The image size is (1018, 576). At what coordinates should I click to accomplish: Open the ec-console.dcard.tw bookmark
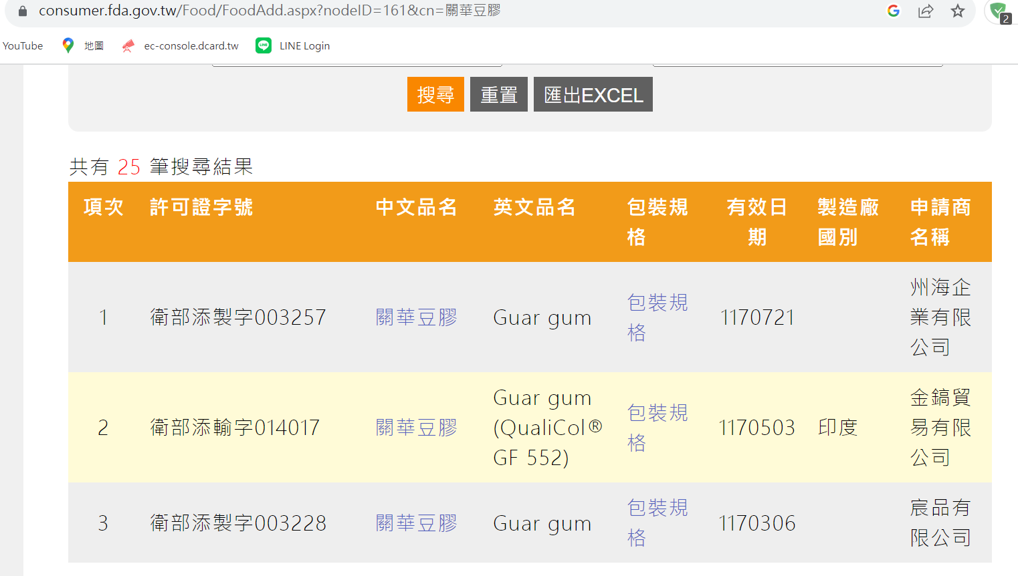click(181, 45)
